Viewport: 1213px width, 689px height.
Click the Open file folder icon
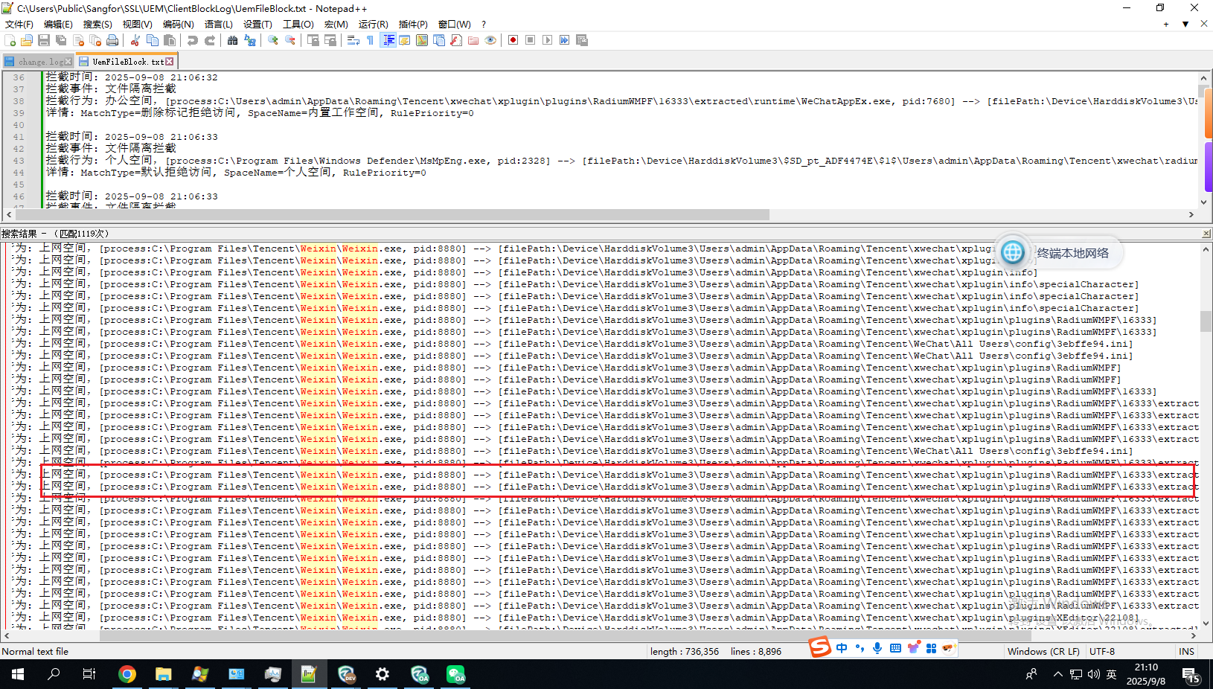(x=27, y=40)
